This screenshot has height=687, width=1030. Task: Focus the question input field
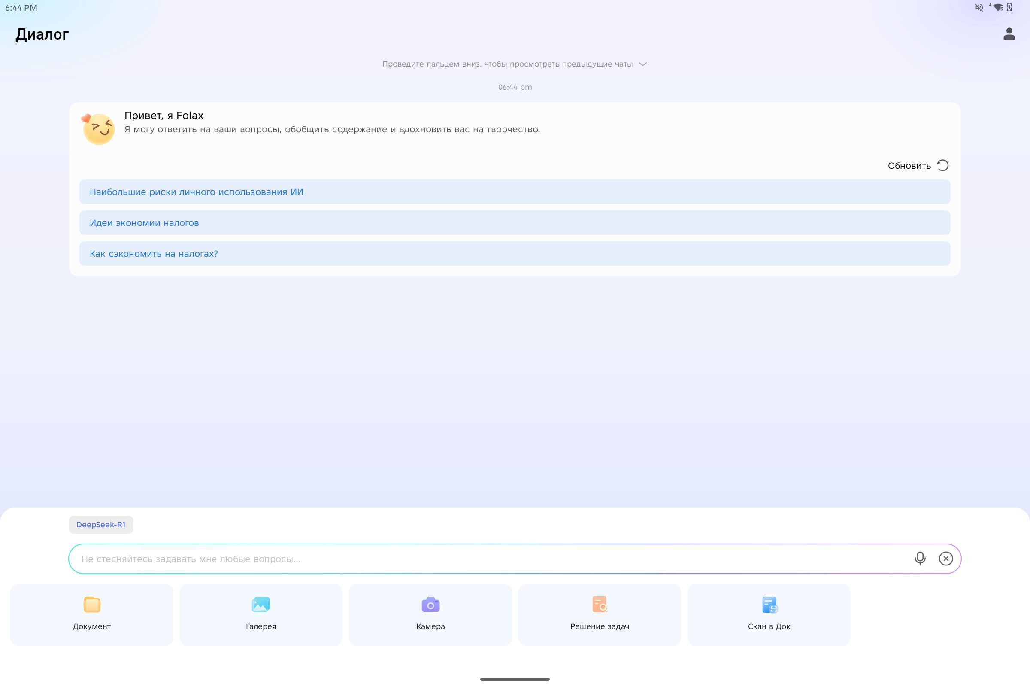[x=482, y=559]
